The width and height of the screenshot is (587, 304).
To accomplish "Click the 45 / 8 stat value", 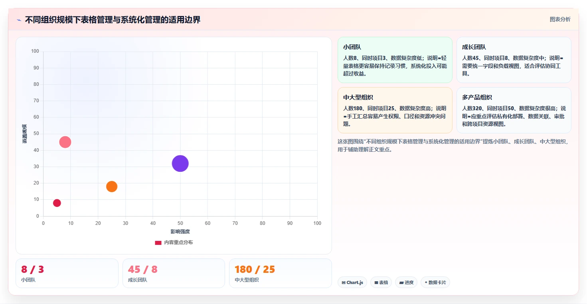I will (143, 270).
